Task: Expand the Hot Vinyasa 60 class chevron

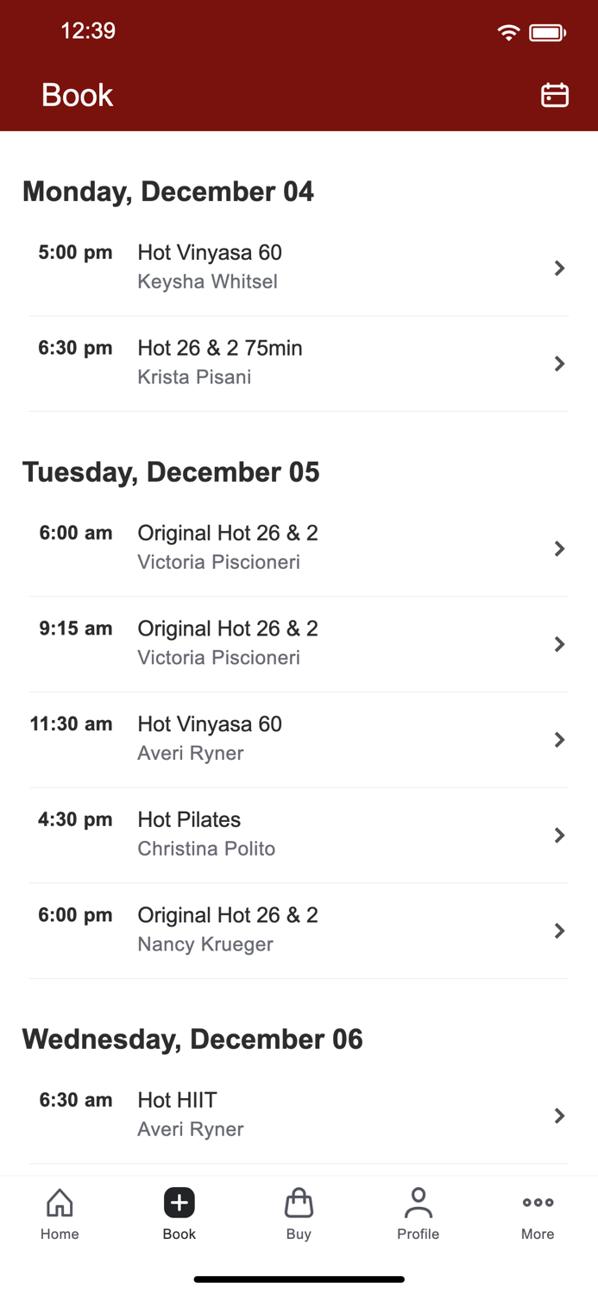Action: [559, 268]
